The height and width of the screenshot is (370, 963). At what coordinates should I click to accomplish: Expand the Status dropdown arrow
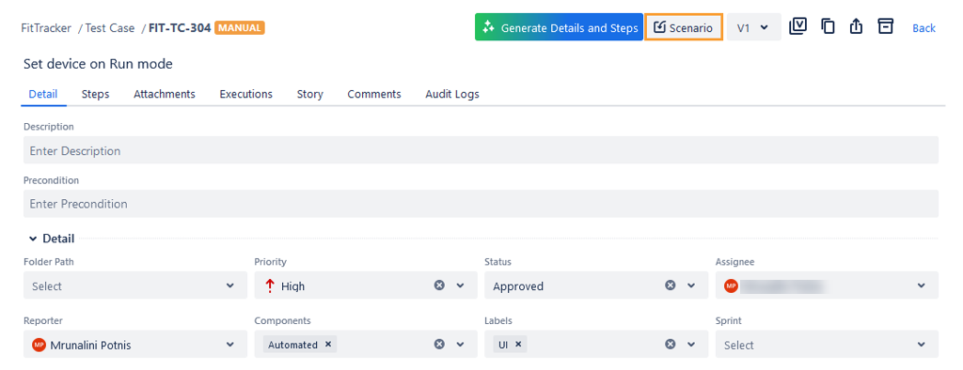tap(691, 285)
